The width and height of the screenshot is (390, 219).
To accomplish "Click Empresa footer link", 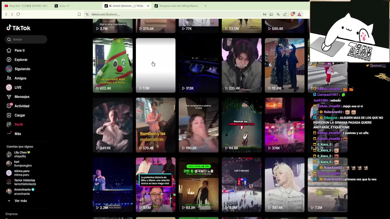I will point(12,214).
